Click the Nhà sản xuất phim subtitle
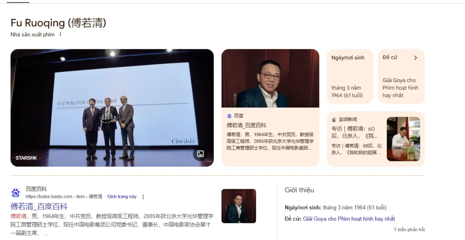 pyautogui.click(x=33, y=35)
